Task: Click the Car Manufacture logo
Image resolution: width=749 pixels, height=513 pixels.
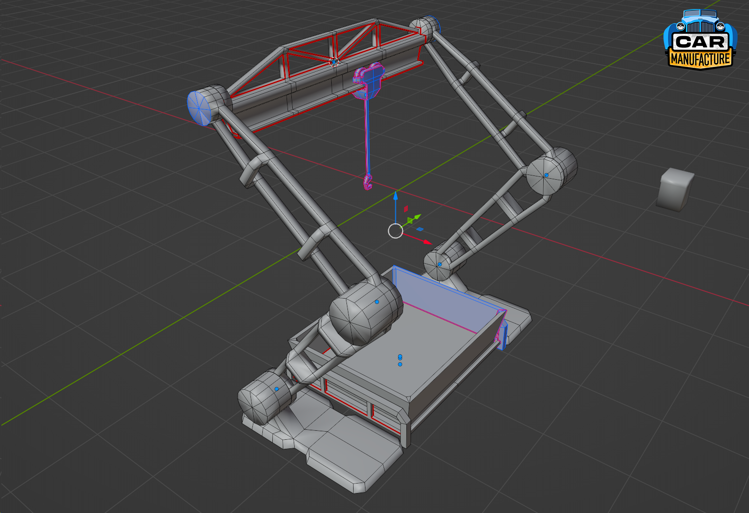Action: [x=699, y=40]
